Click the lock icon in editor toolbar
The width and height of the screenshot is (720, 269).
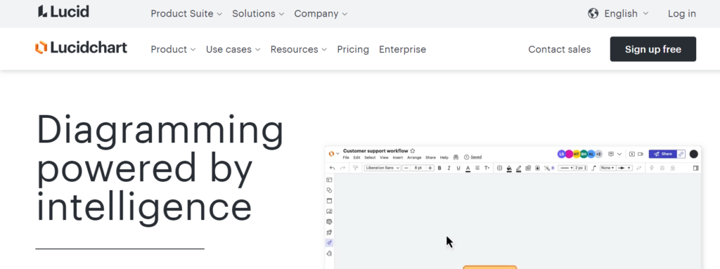(673, 168)
